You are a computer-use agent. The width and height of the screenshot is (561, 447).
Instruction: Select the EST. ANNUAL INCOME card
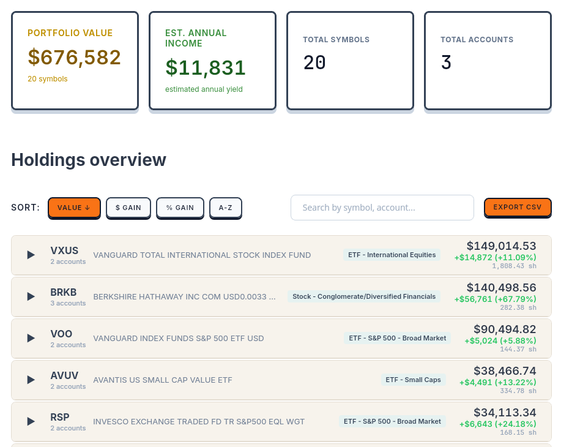[x=212, y=60]
